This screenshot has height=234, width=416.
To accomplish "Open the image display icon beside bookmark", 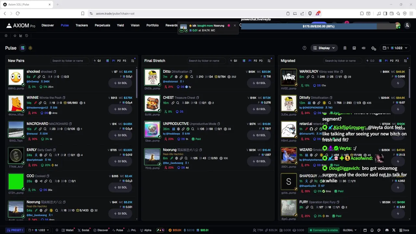I will point(354,48).
